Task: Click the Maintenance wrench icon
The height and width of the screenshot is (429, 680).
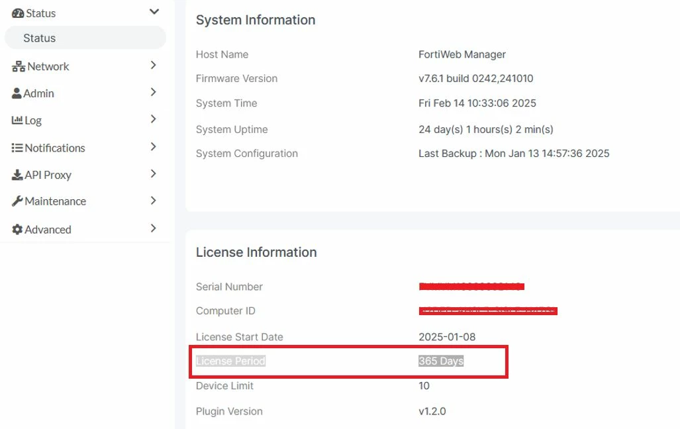Action: 17,201
